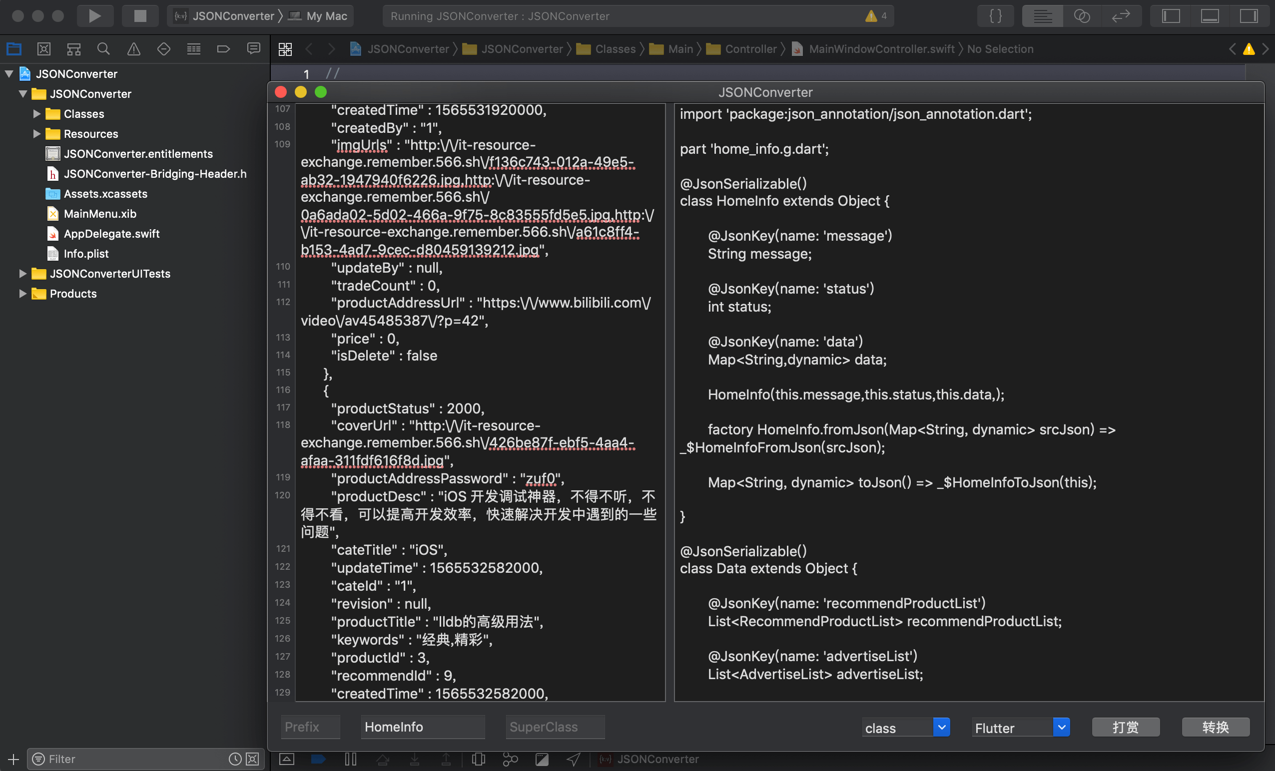Open the class type dropdown
Viewport: 1275px width, 771px height.
coord(941,727)
